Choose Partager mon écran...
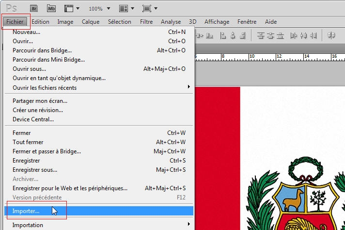Viewport: 345px width, 230px height. 99,101
